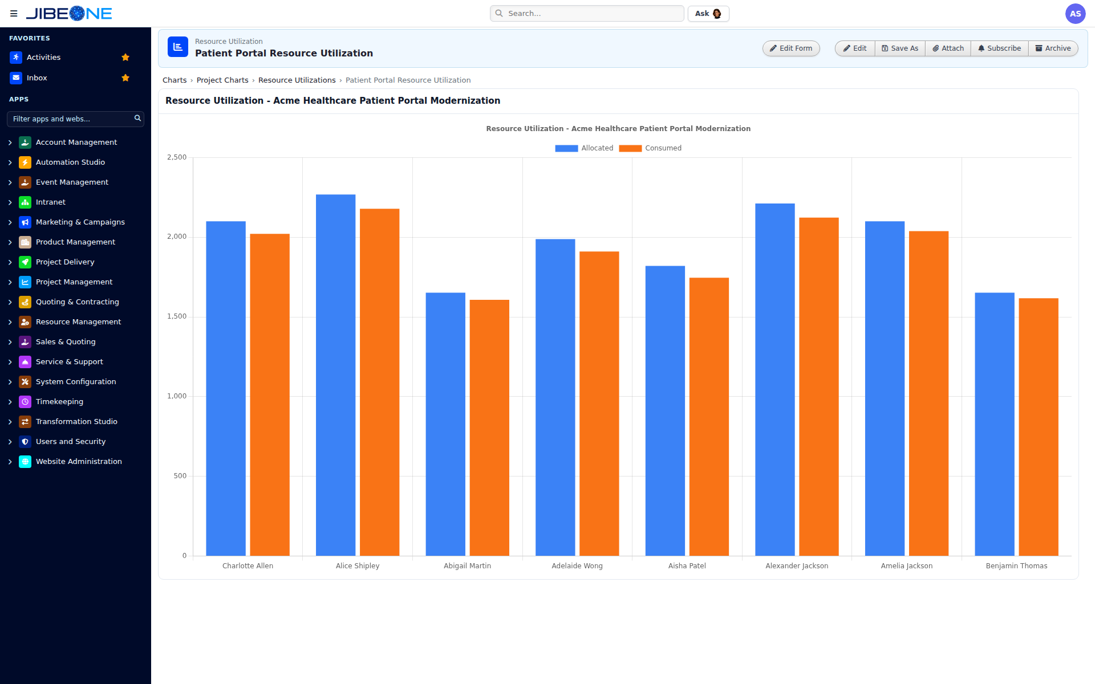
Task: Click the Edit Form button
Action: coord(791,48)
